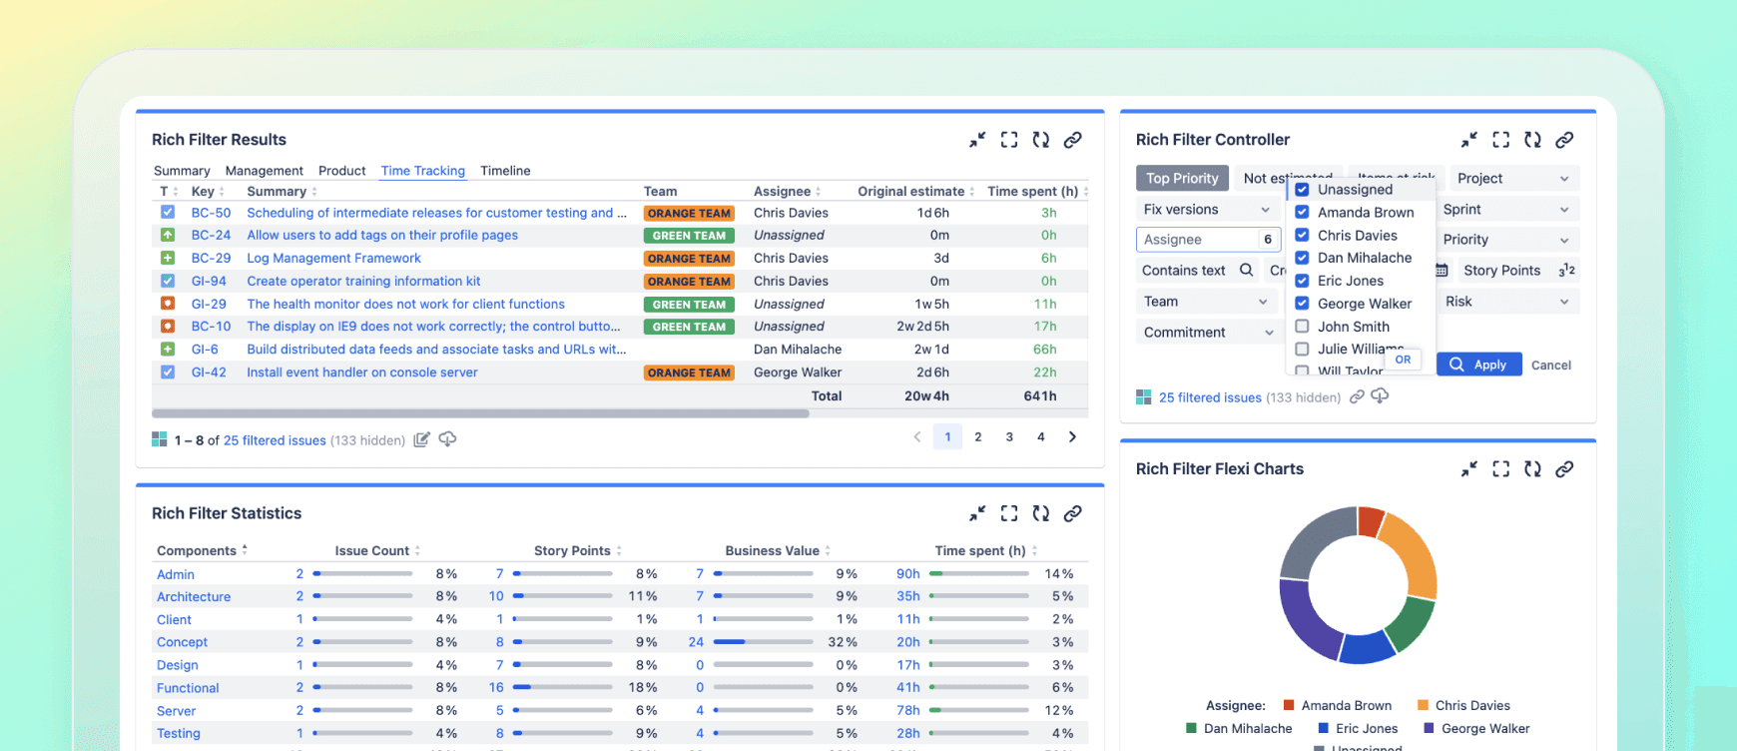Screen dimensions: 1737x751
Task: Uncheck Dan Mihalache in assignee list
Action: coord(1302,258)
